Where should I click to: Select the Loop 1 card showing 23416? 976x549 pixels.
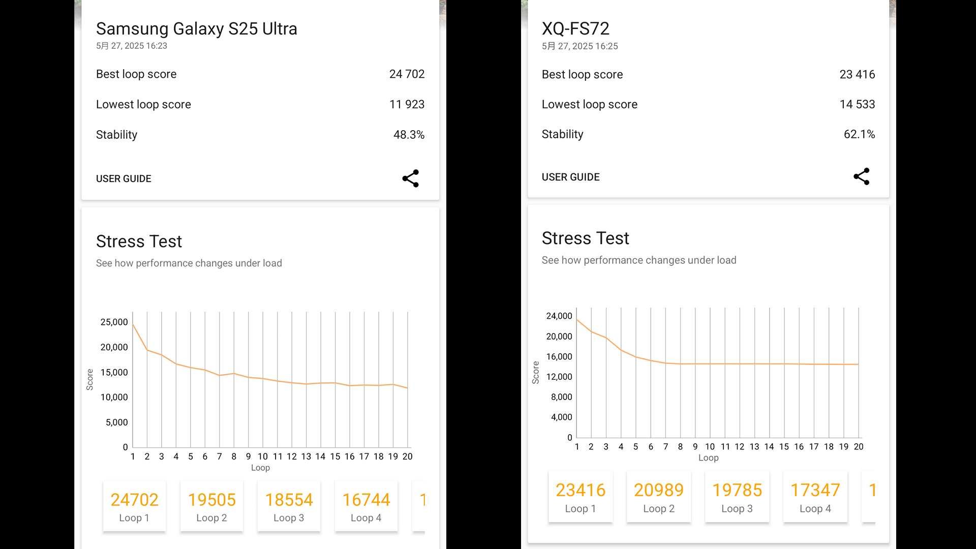tap(581, 497)
